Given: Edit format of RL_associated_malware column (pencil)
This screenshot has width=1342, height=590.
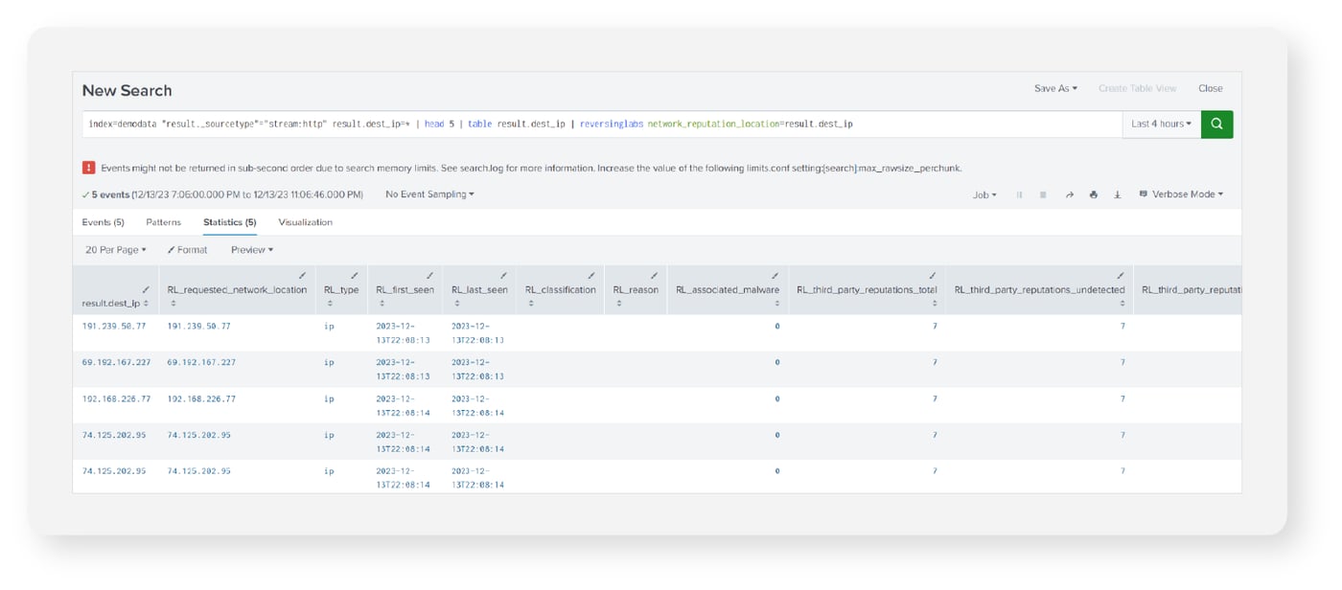Looking at the screenshot, I should [x=775, y=276].
